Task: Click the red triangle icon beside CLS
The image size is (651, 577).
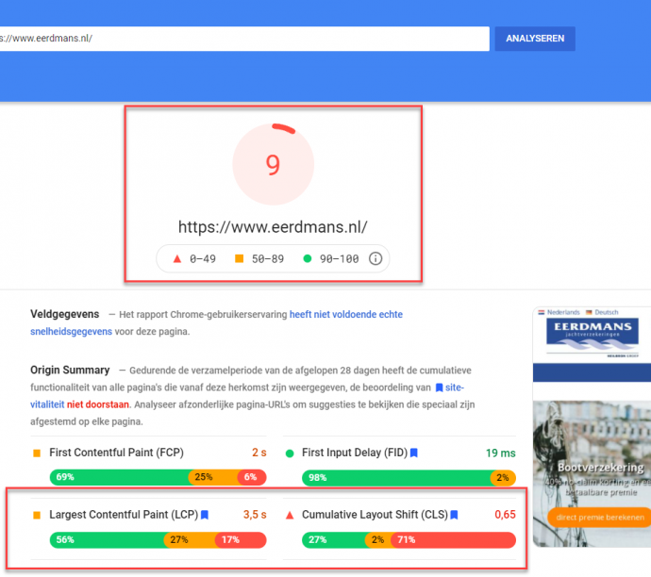Action: tap(290, 515)
